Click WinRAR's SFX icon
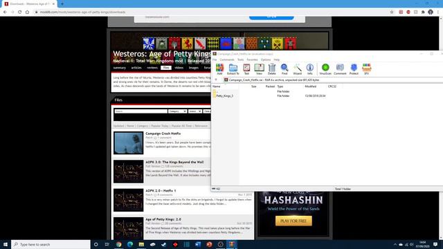This screenshot has width=443, height=249. (x=366, y=69)
